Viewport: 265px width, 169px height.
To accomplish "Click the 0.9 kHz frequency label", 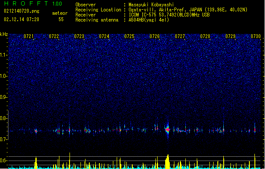I will [3, 97].
